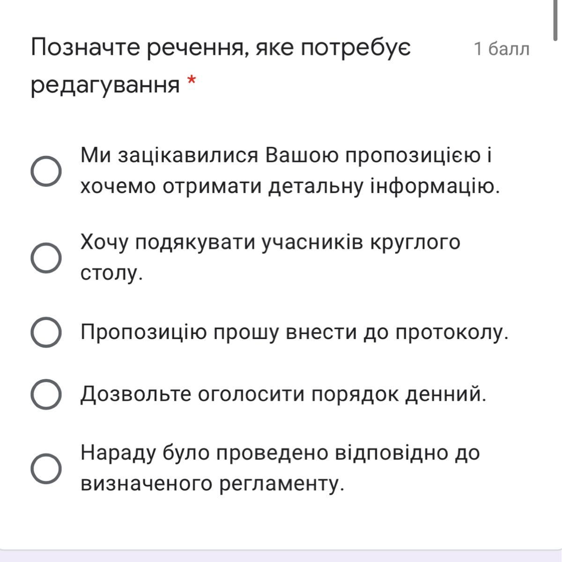Click the word 'столу.' in the second option
Image resolution: width=562 pixels, height=562 pixels.
111,273
